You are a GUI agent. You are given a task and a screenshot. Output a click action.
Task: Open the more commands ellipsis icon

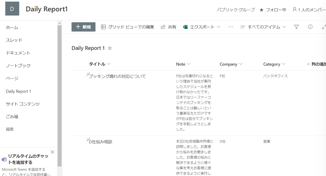click(231, 27)
